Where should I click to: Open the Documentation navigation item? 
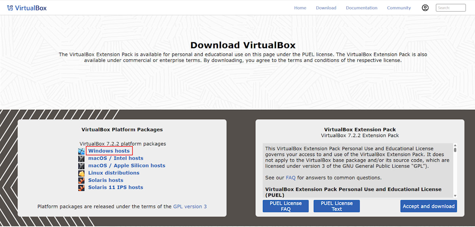click(362, 8)
